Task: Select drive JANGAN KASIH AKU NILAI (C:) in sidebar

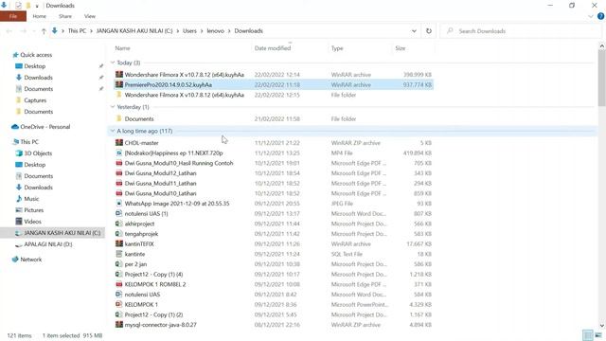Action: pyautogui.click(x=62, y=233)
